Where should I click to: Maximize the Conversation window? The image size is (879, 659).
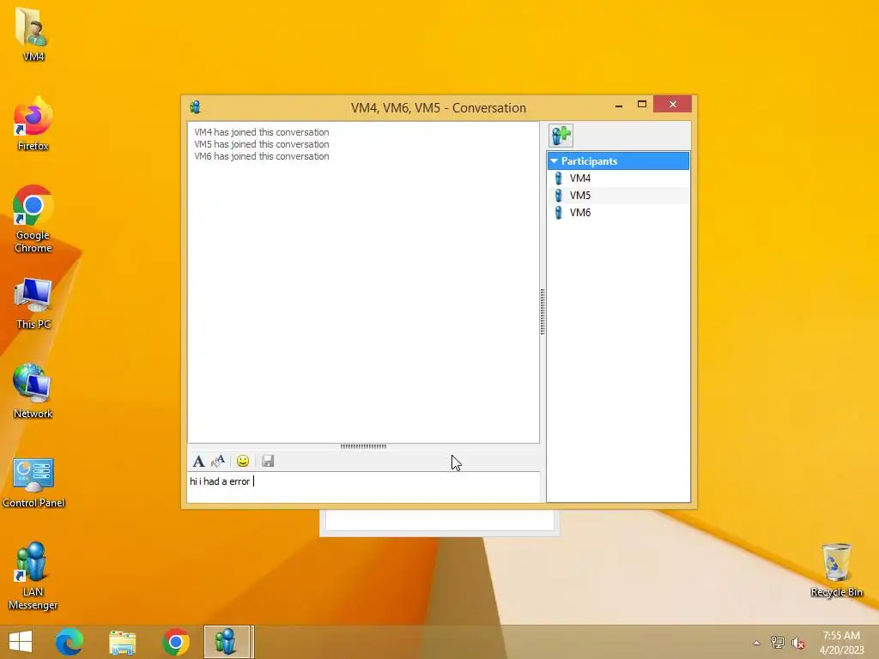642,105
